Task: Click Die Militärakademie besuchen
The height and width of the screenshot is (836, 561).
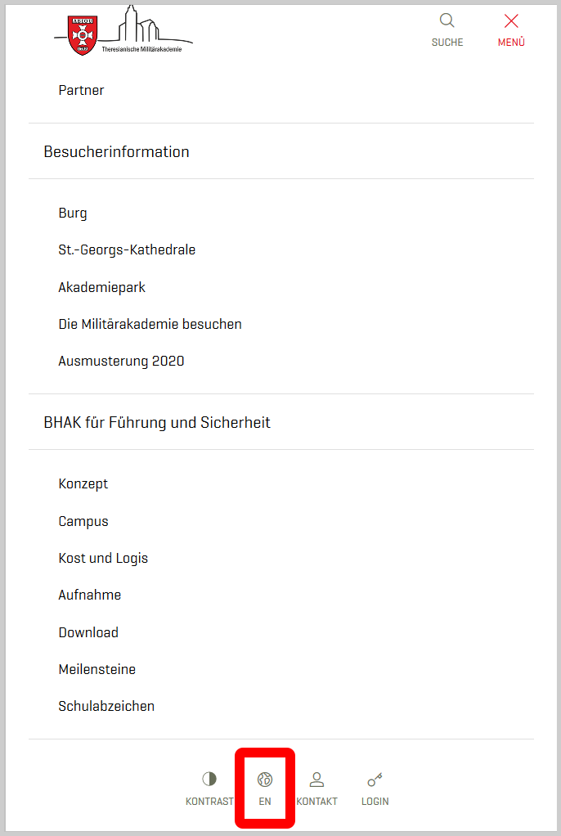Action: tap(150, 324)
